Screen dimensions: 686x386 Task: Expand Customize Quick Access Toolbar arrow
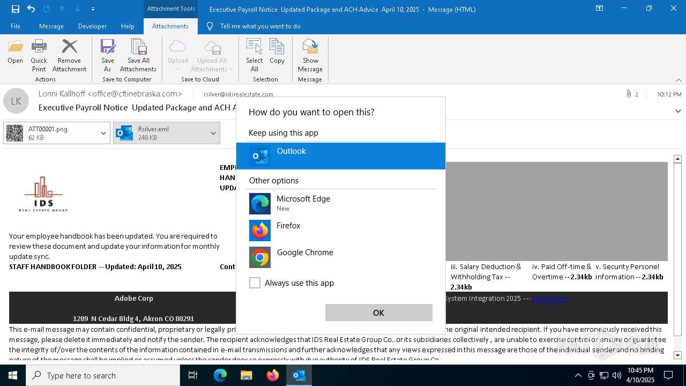point(93,9)
